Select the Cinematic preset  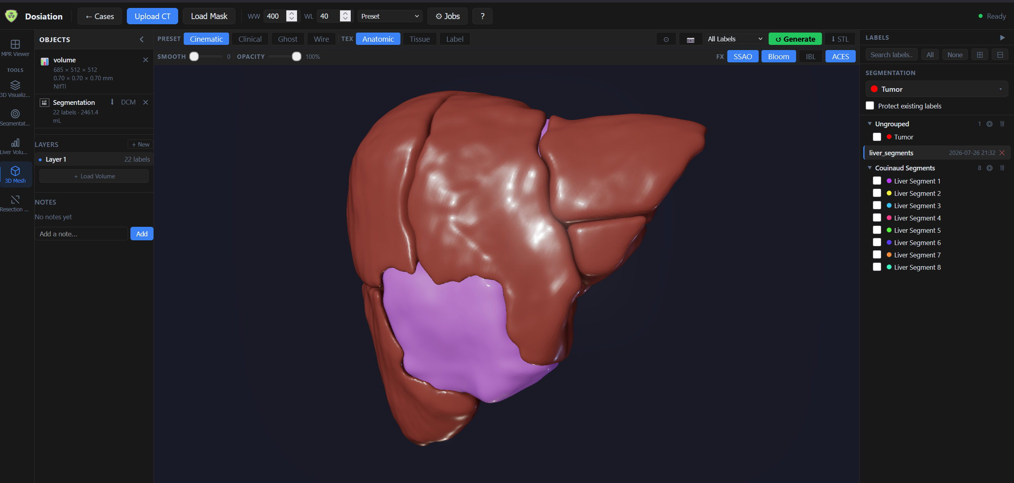206,39
